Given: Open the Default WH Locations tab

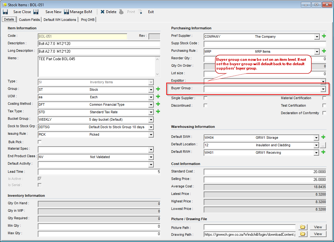Looking at the screenshot, I should 60,20.
